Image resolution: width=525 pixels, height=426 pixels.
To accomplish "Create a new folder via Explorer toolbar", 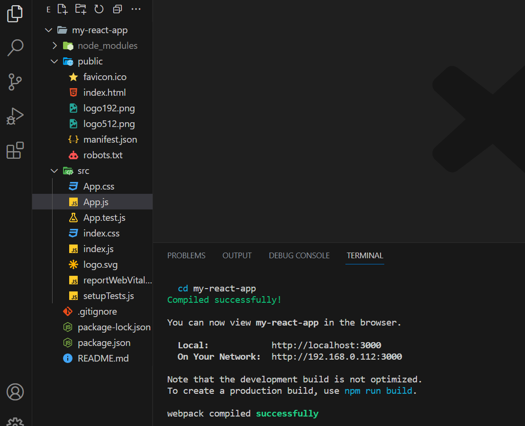I will (x=81, y=9).
